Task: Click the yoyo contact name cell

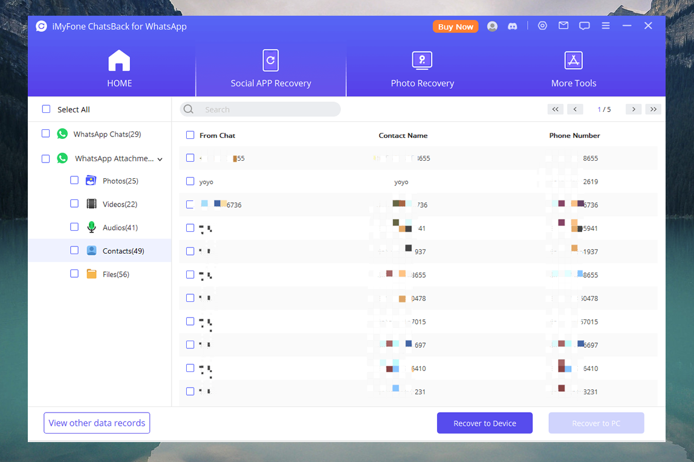Action: click(x=401, y=182)
